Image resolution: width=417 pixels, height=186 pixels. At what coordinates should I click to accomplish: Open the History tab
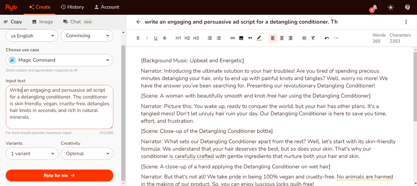click(x=72, y=7)
